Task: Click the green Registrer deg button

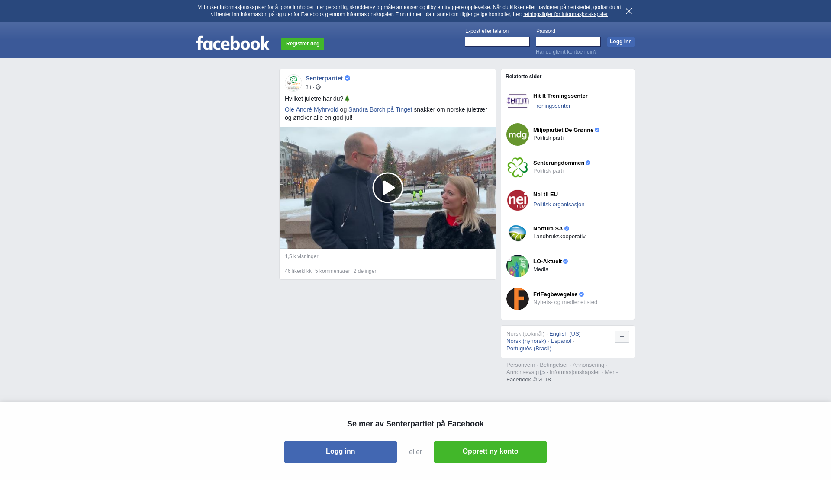Action: pyautogui.click(x=303, y=44)
